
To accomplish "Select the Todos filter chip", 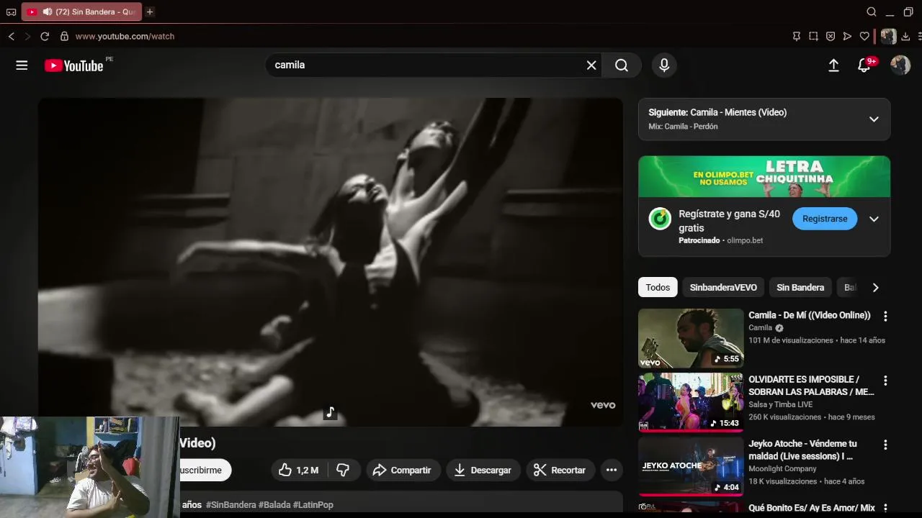I will tap(658, 287).
